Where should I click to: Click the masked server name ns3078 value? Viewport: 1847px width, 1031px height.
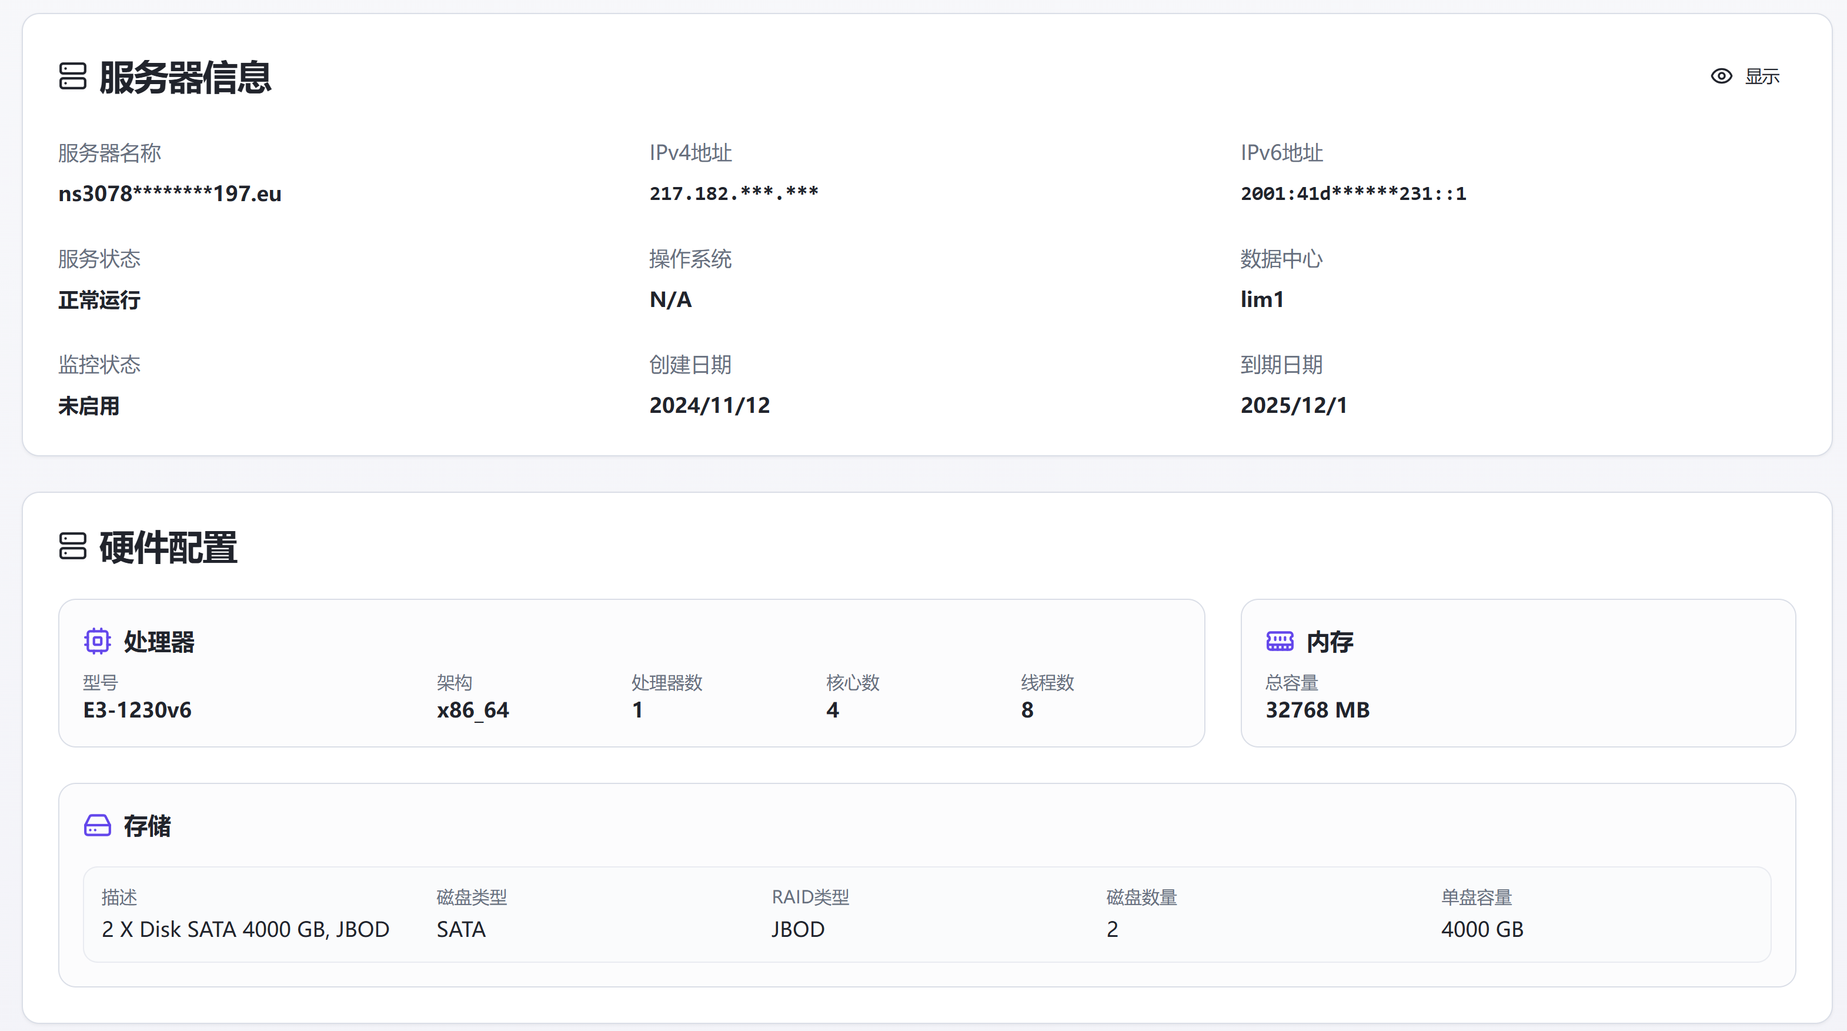point(169,193)
